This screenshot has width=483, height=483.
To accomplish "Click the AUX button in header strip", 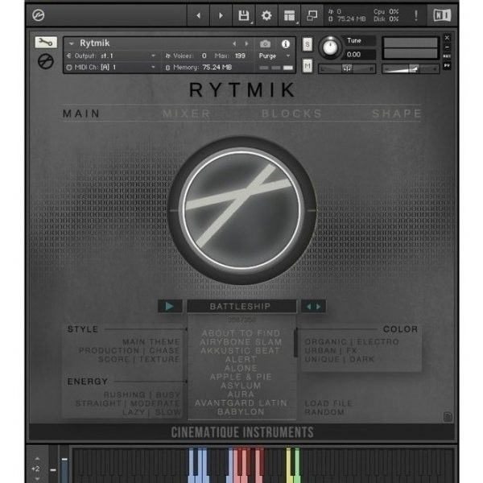I will pyautogui.click(x=447, y=56).
